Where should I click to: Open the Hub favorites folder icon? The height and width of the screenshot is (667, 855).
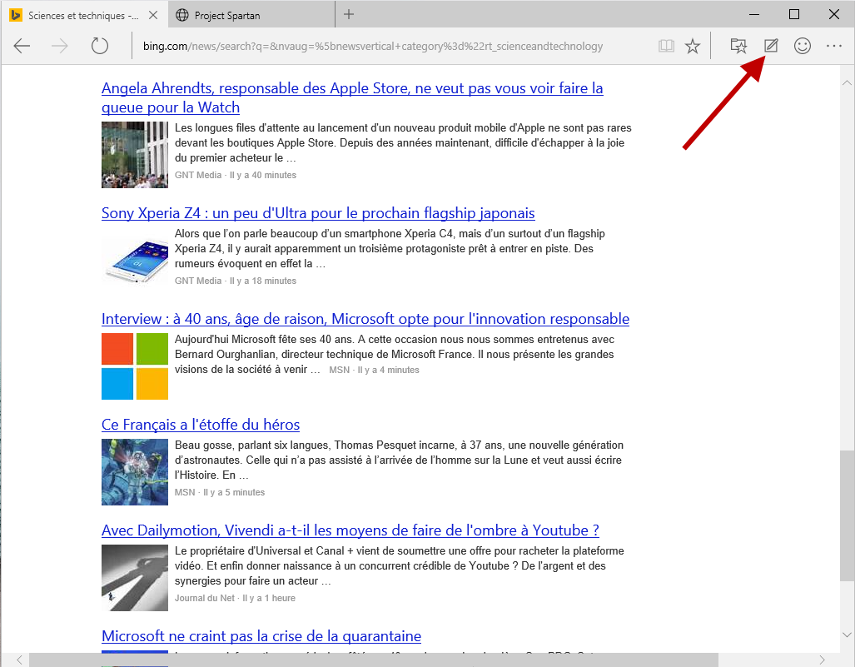738,46
